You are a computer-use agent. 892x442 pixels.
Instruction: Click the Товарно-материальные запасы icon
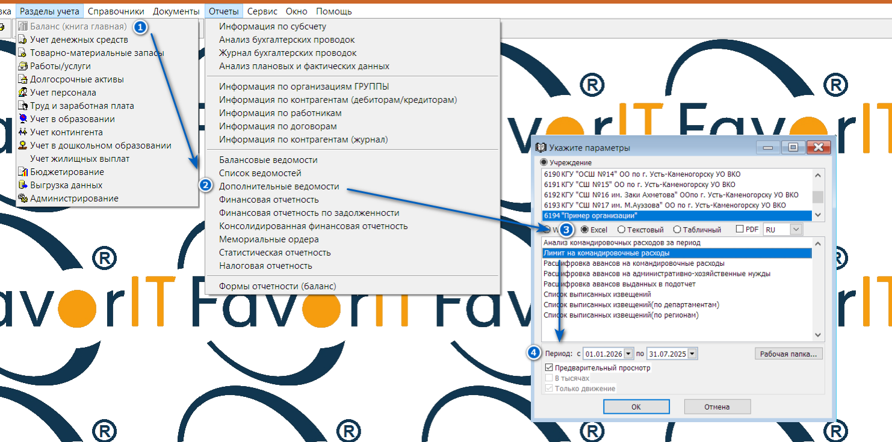point(23,53)
